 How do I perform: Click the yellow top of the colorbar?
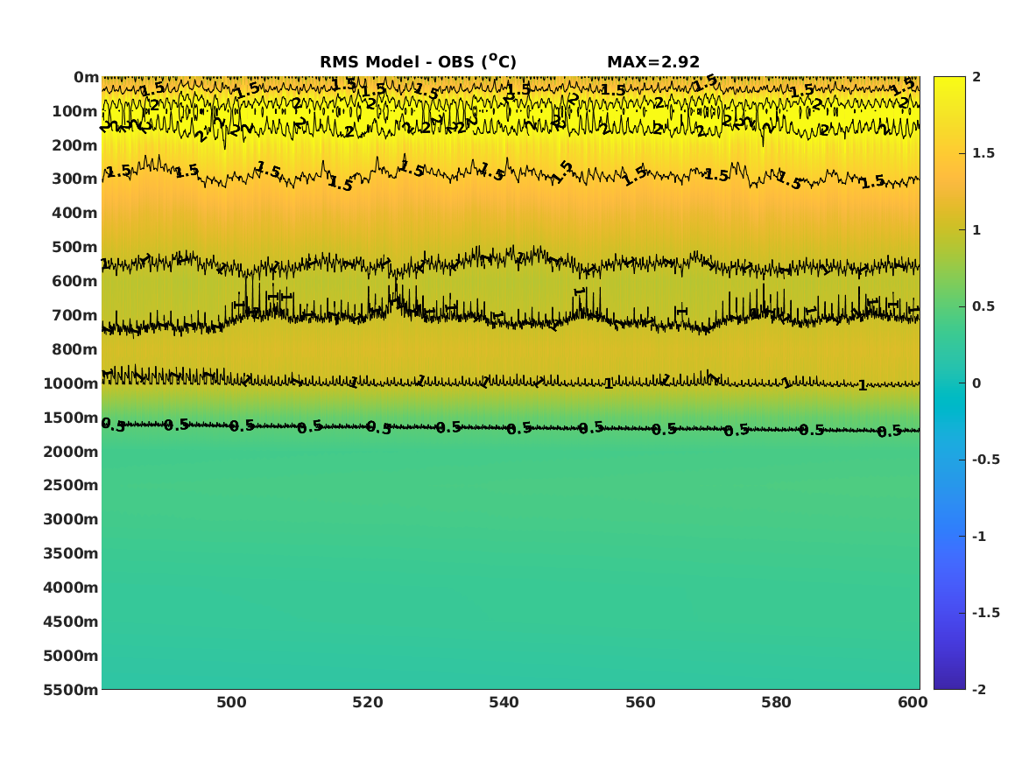coord(949,85)
